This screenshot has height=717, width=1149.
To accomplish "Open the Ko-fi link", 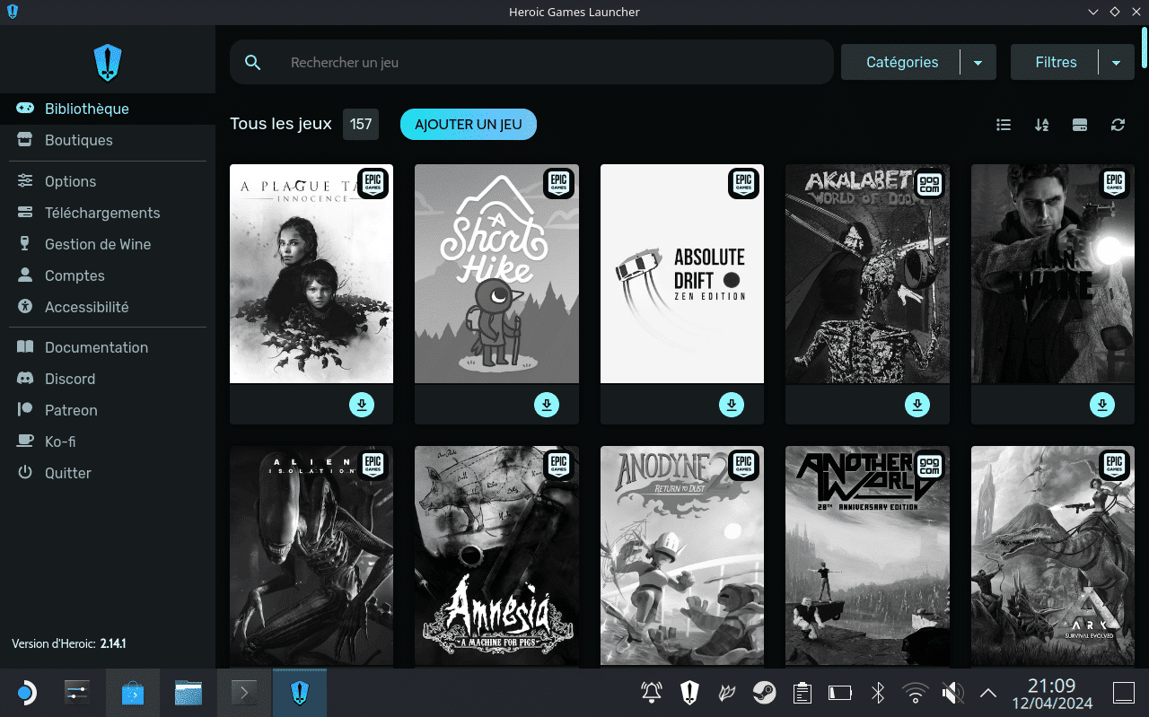I will point(108,442).
